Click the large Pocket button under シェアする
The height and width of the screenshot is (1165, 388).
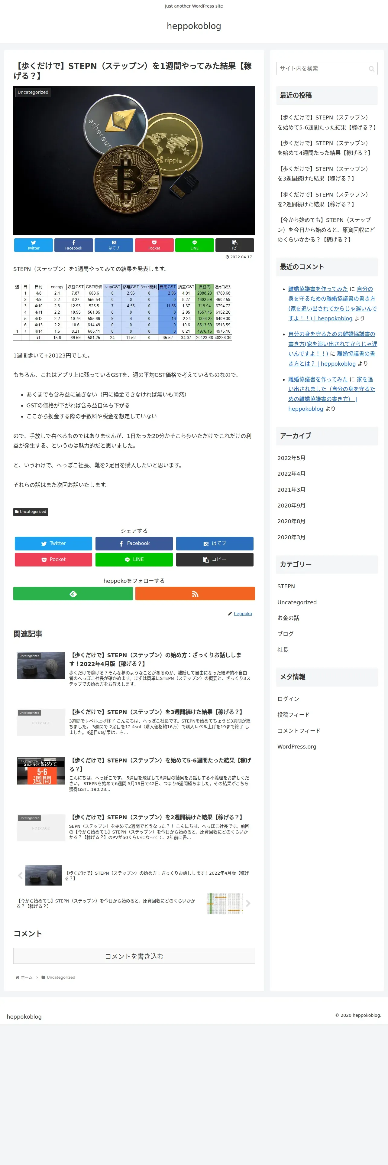[53, 560]
